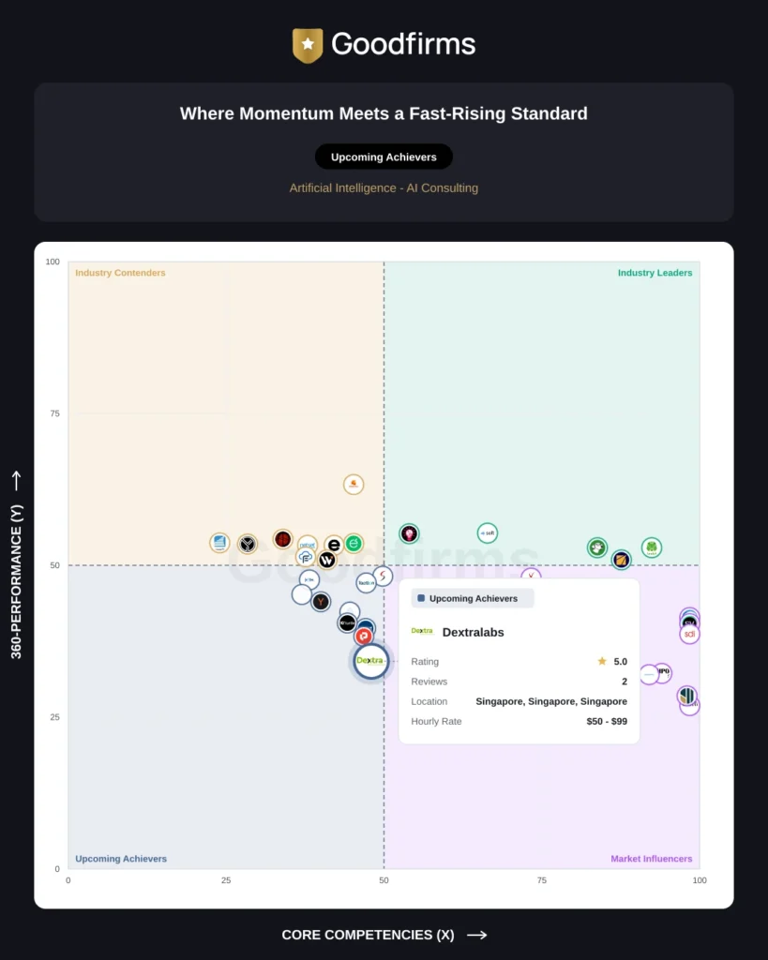Click the 'Singapore, Singapore, Singapore' location text
The image size is (768, 960).
coord(551,701)
